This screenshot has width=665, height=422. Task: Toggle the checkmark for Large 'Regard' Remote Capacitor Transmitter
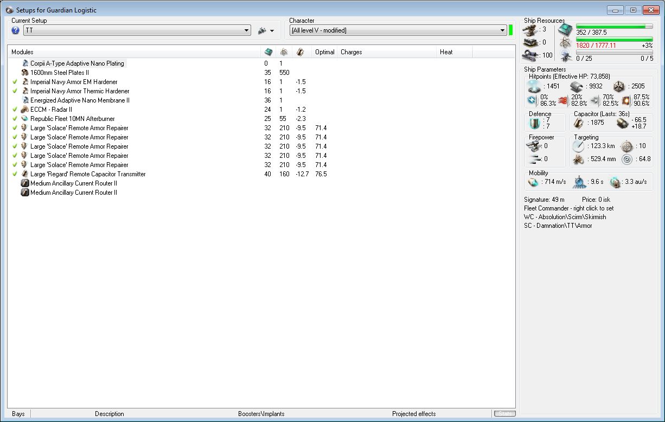[15, 174]
